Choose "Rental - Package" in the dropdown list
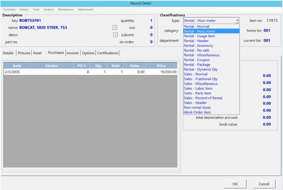 pos(197,64)
